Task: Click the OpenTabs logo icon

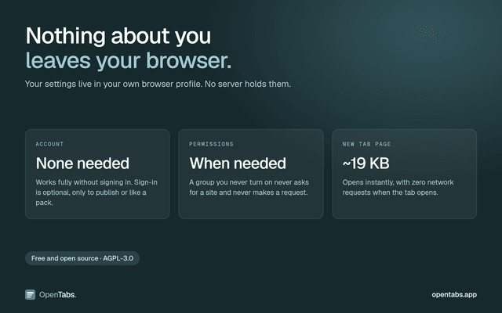Action: [30, 294]
